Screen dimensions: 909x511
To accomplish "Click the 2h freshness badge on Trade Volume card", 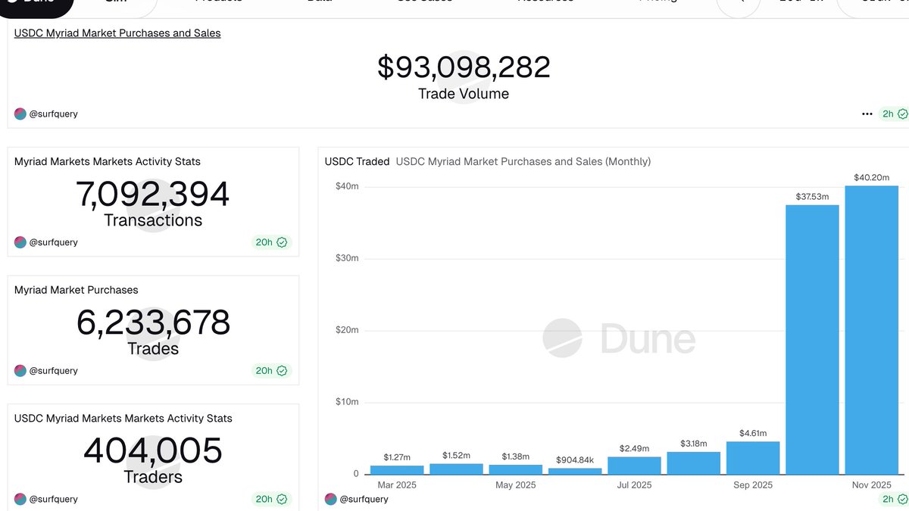I will [888, 113].
